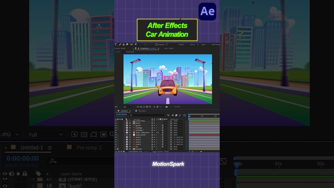The image size is (334, 188).
Task: Click the timeline zoom slider handle
Action: [x=192, y=151]
